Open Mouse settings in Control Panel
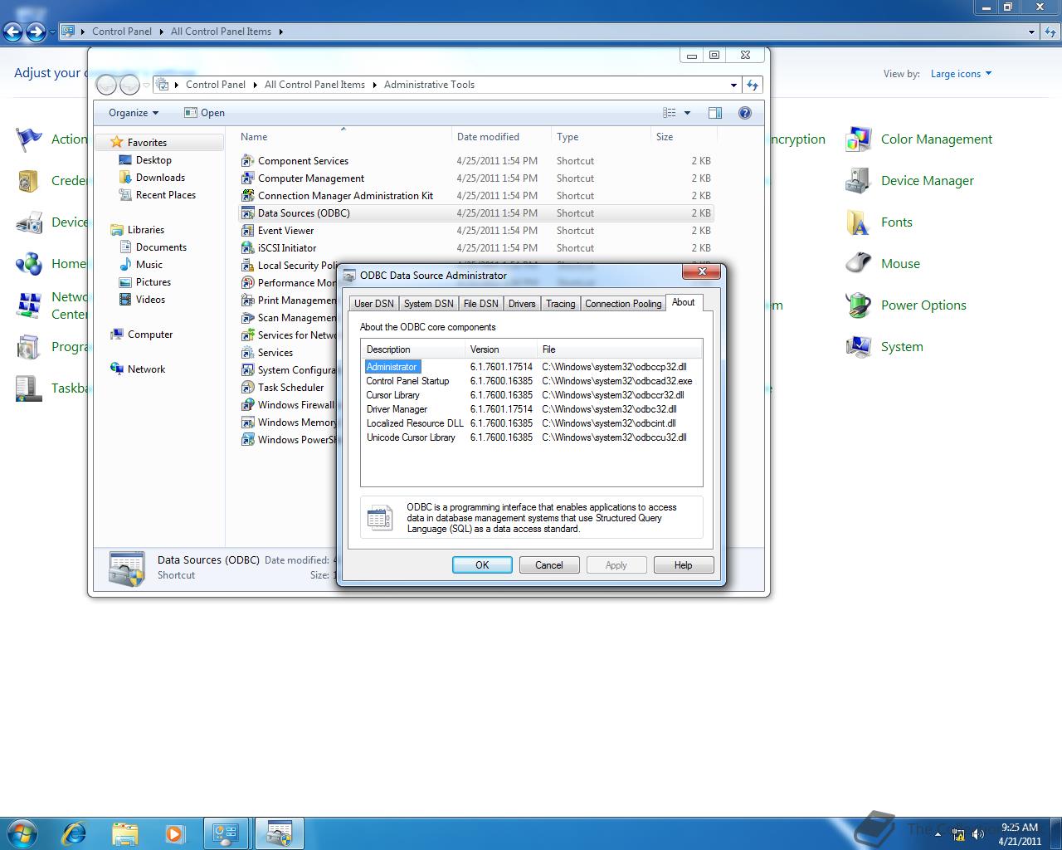This screenshot has width=1062, height=850. 900,264
